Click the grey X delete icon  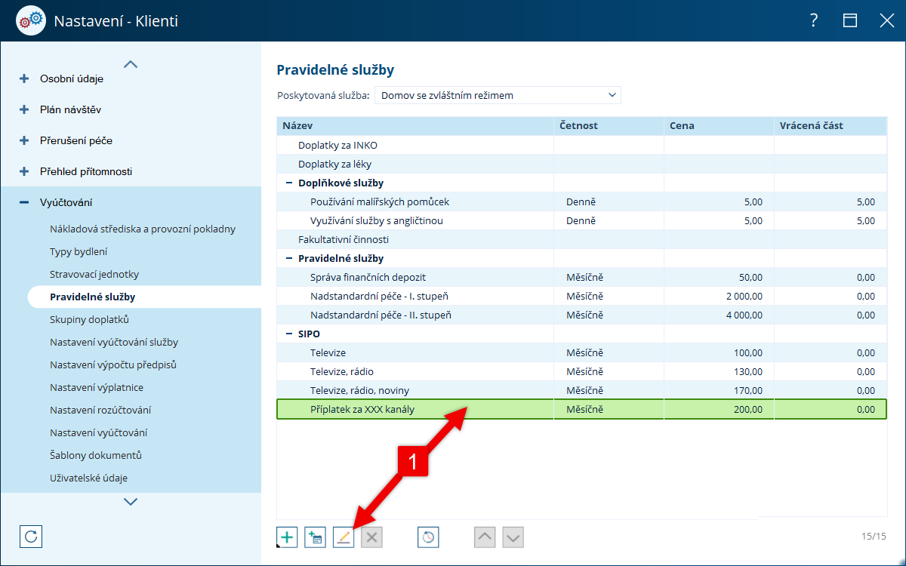(372, 537)
